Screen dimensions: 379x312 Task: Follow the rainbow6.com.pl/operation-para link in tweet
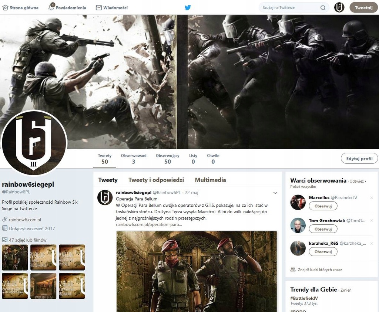click(x=149, y=225)
